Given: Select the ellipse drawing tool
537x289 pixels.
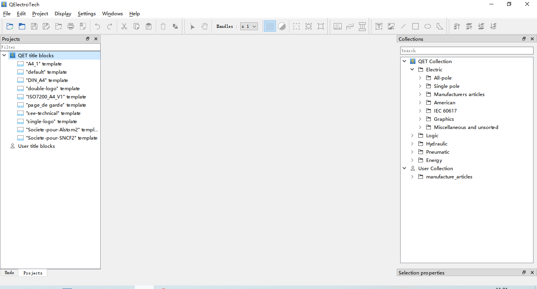Looking at the screenshot, I should [x=428, y=26].
